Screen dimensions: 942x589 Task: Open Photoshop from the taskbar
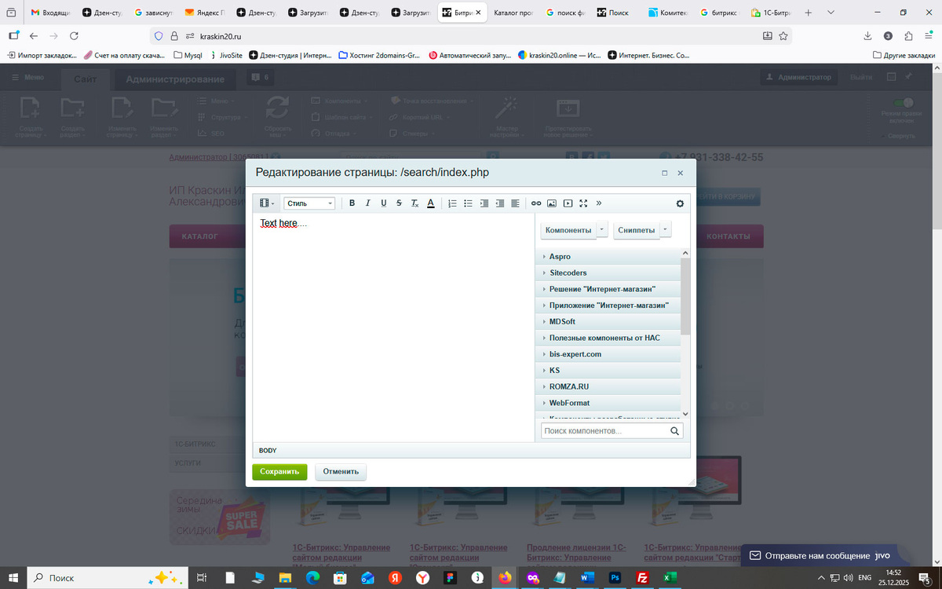[615, 577]
